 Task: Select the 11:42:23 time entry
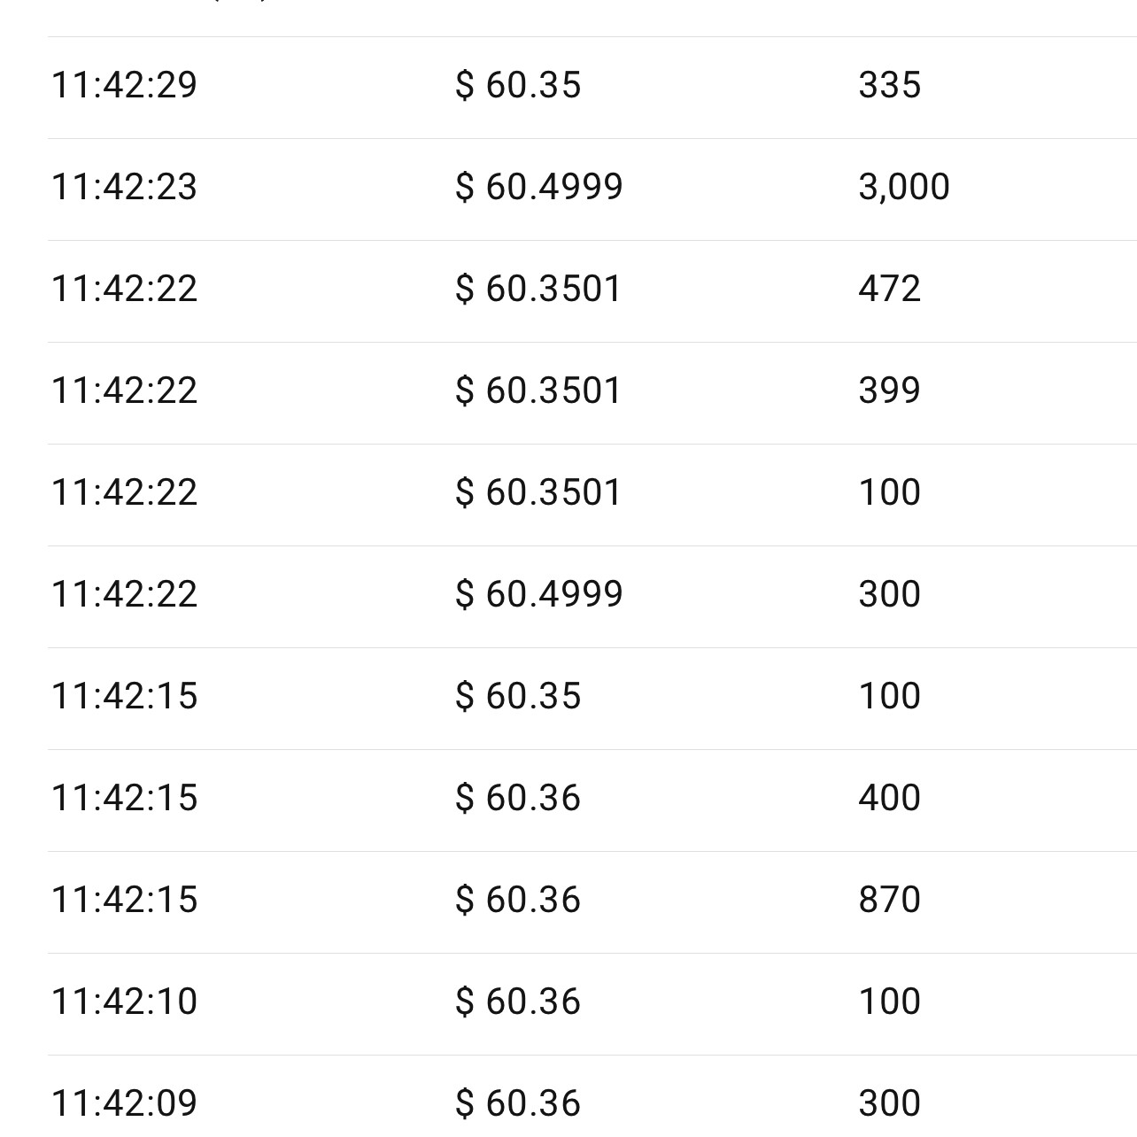[124, 188]
